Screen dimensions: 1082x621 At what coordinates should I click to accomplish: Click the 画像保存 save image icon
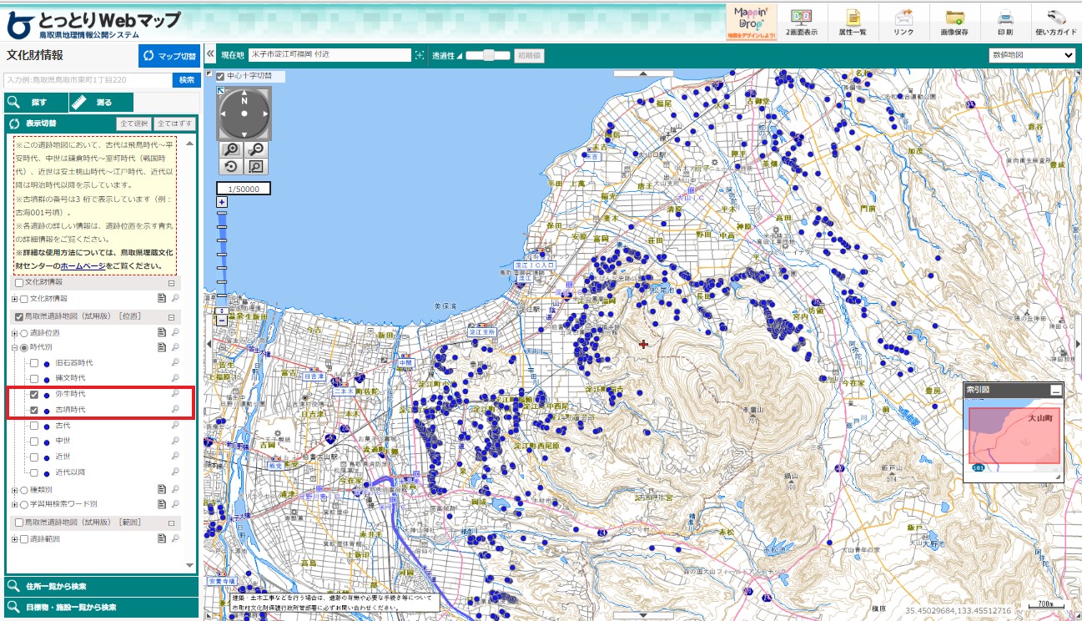pos(954,22)
